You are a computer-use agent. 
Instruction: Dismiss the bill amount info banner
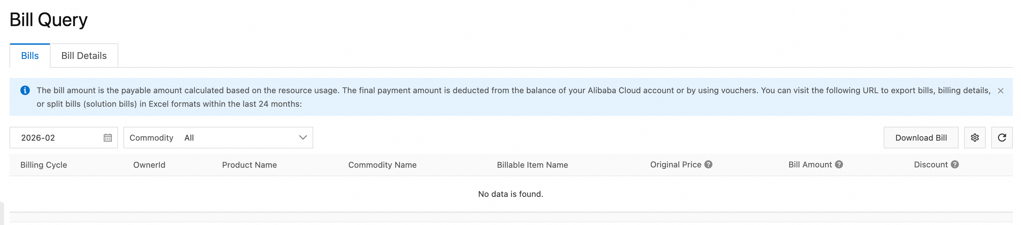pyautogui.click(x=1000, y=91)
